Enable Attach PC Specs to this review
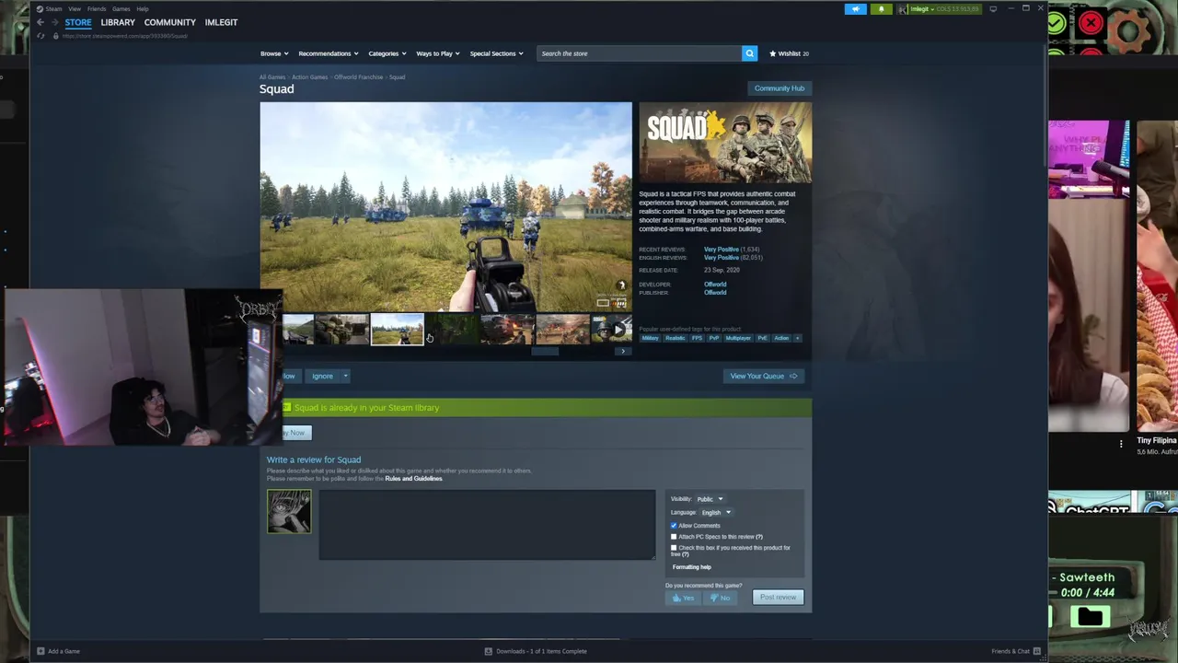Screen dimensions: 1178x663 (674, 537)
